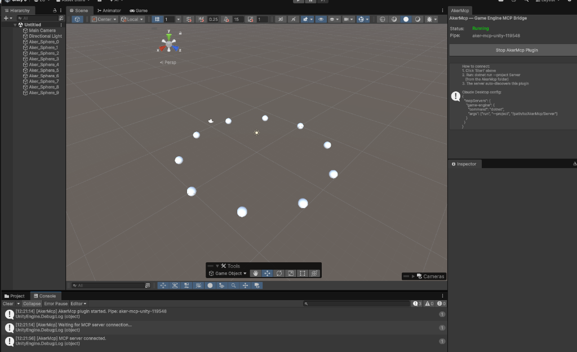Click the Persp projection label
Image resolution: width=577 pixels, height=352 pixels.
[168, 62]
